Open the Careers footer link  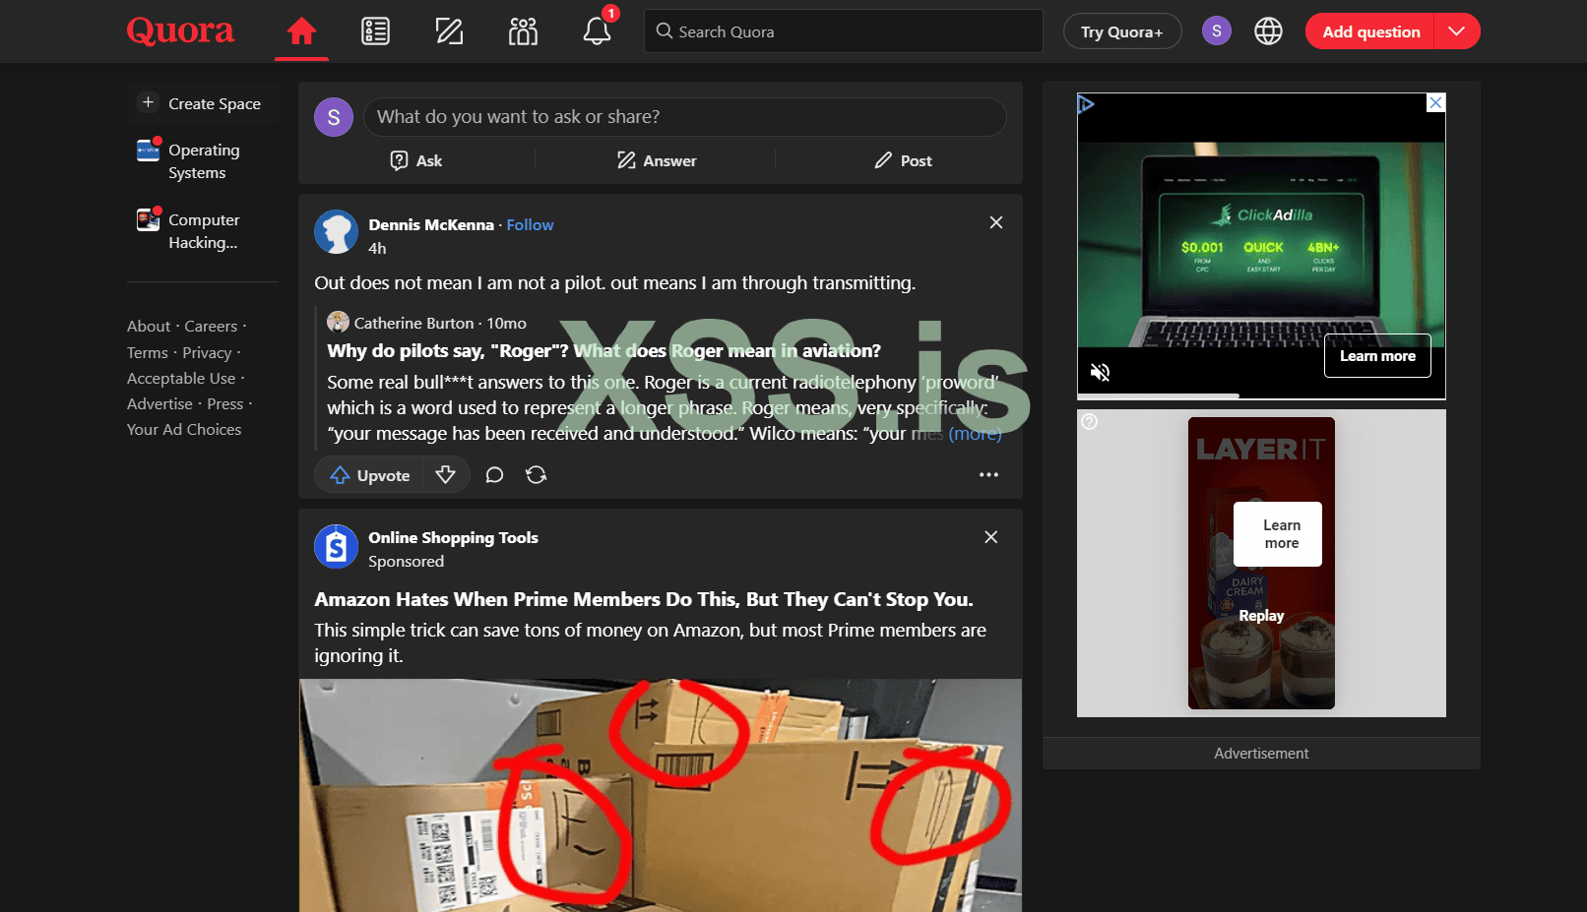(211, 327)
